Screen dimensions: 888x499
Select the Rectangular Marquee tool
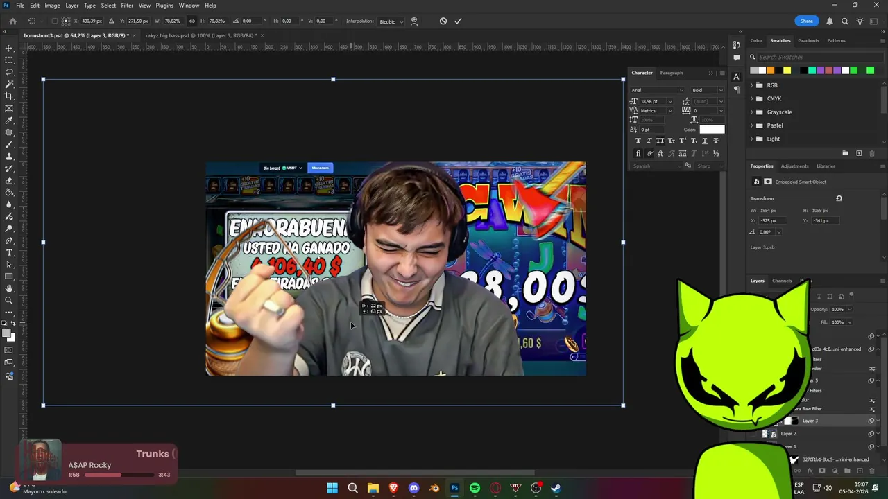(9, 60)
